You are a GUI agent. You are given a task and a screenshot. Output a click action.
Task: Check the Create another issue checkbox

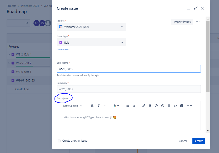coord(59,141)
